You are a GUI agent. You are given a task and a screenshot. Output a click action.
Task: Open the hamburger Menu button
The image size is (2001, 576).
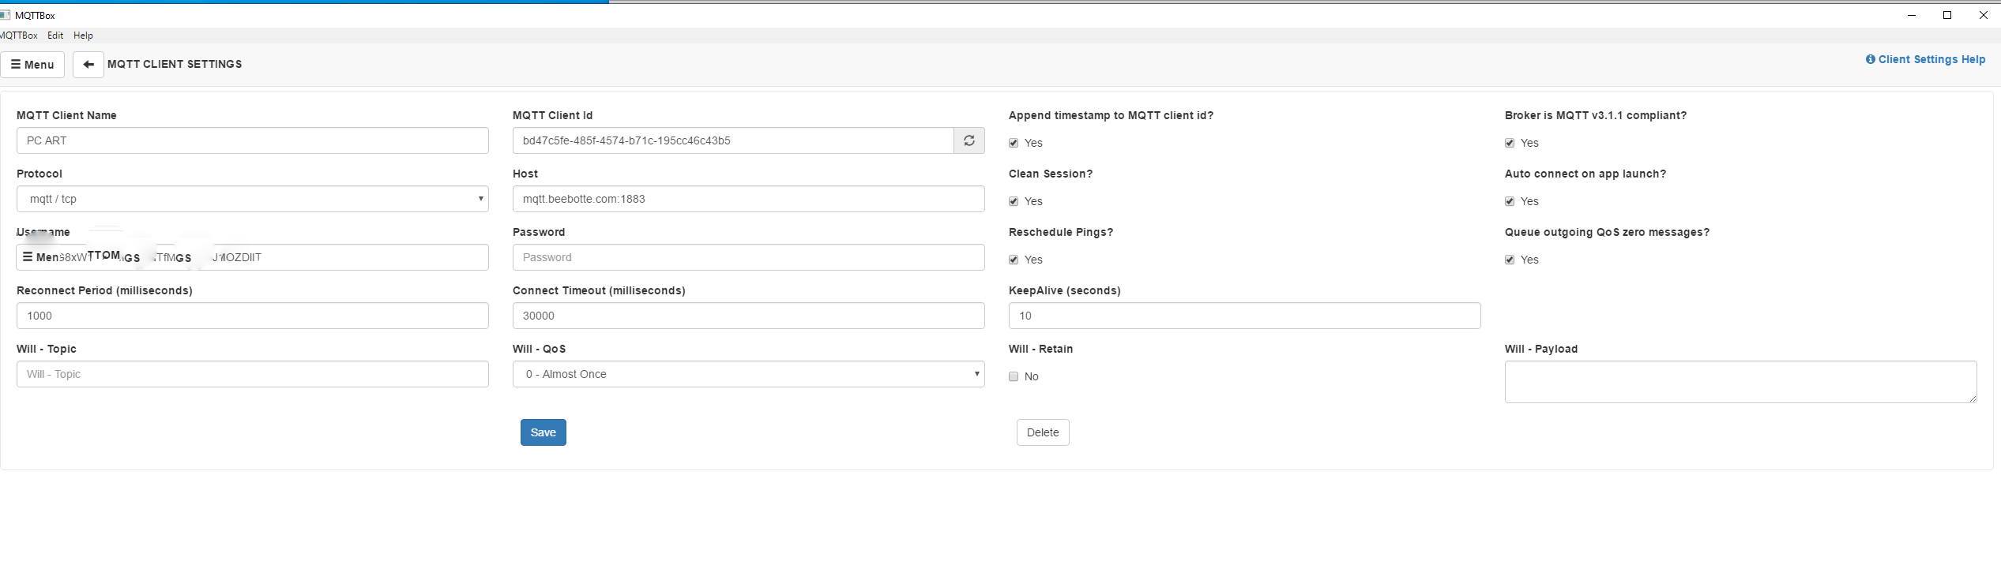pos(32,65)
